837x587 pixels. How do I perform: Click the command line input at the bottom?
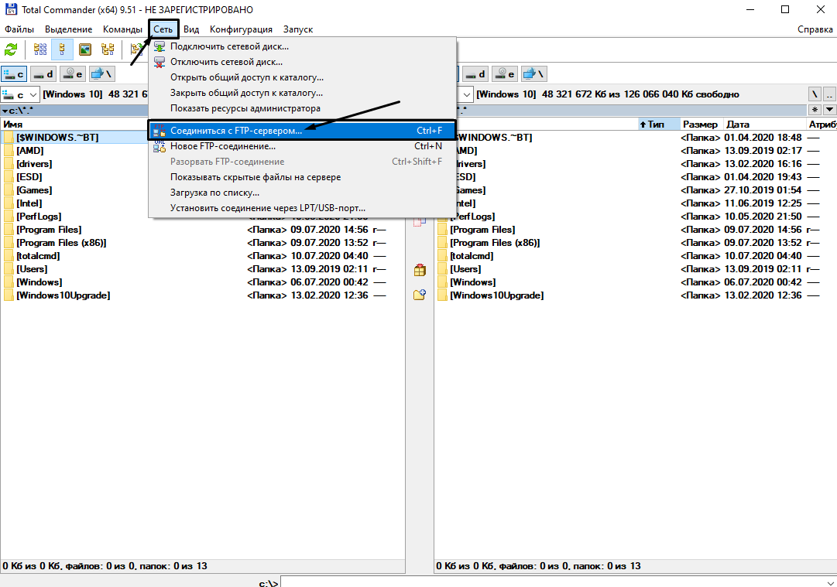click(x=542, y=582)
